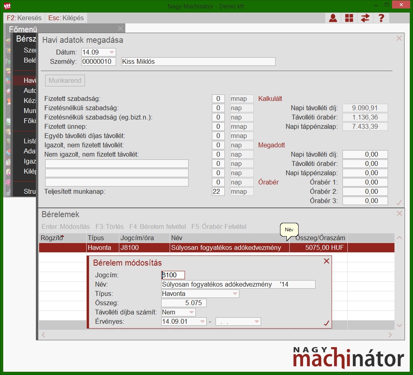Click the Összeg field showing 5.075
This screenshot has width=413, height=375.
[184, 303]
